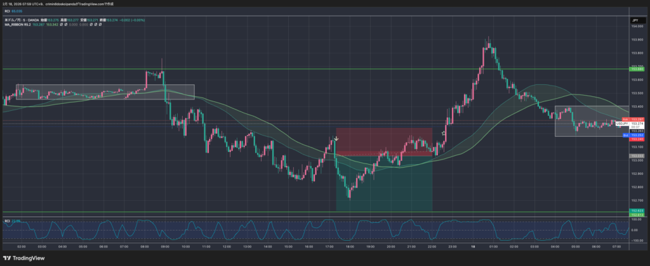
Task: Click the down arrow marker above the short position
Action: tap(336, 138)
